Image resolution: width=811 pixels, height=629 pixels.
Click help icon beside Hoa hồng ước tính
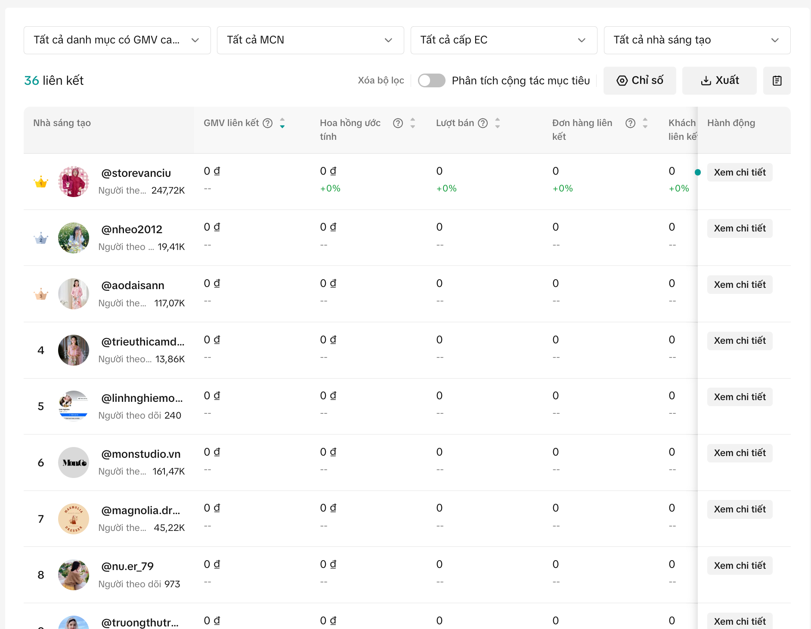pos(398,123)
